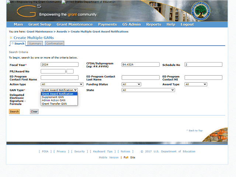236x177 pixels.
Task: Open the Reports menu
Action: (x=154, y=24)
